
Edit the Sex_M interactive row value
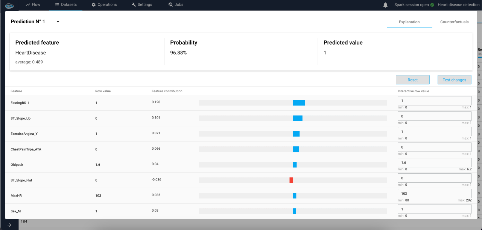435,209
